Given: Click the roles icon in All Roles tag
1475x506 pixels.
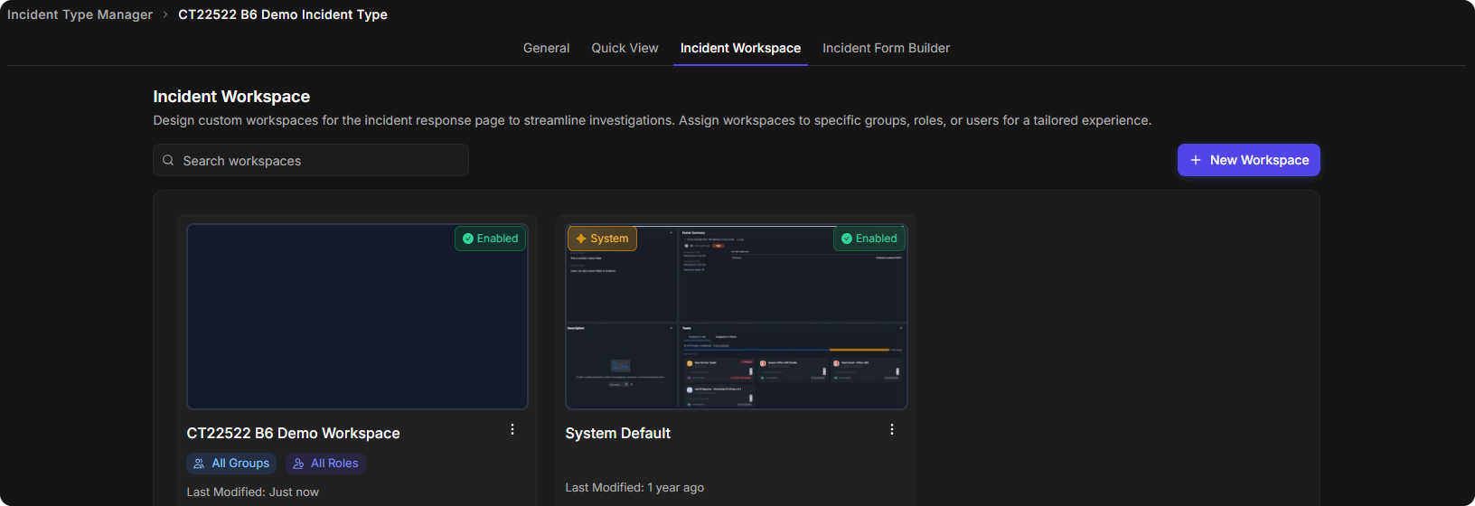Looking at the screenshot, I should (298, 464).
